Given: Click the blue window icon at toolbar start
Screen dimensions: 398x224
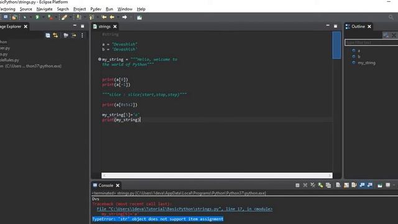Looking at the screenshot, I should [x=6, y=17].
